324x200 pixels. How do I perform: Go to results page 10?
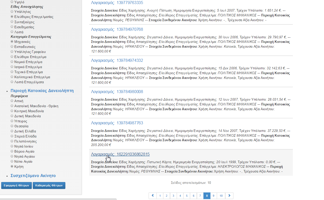click(x=221, y=196)
